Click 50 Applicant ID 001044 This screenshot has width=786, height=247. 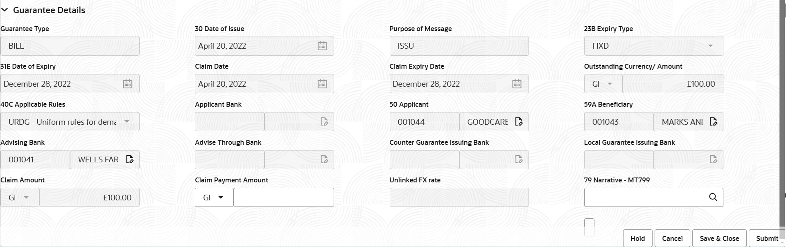(x=424, y=122)
